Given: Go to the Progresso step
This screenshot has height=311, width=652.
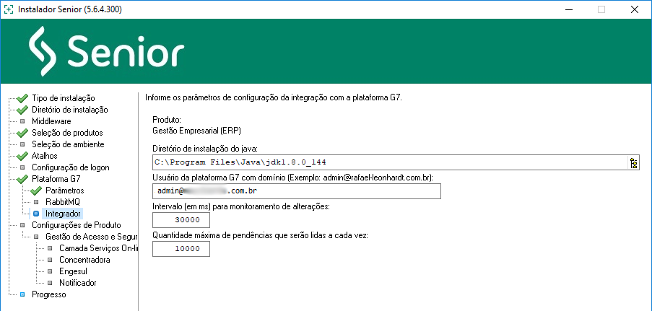Looking at the screenshot, I should (x=49, y=294).
